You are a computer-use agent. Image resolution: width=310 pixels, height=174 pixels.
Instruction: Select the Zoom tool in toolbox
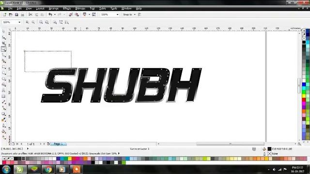coord(3,49)
